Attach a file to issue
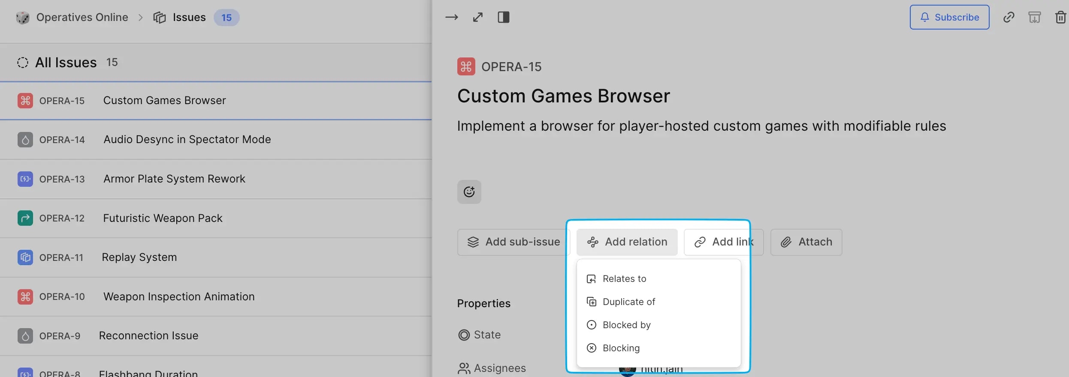The width and height of the screenshot is (1069, 377). point(806,242)
